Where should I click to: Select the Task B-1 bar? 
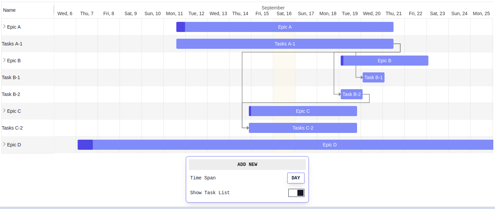point(373,77)
